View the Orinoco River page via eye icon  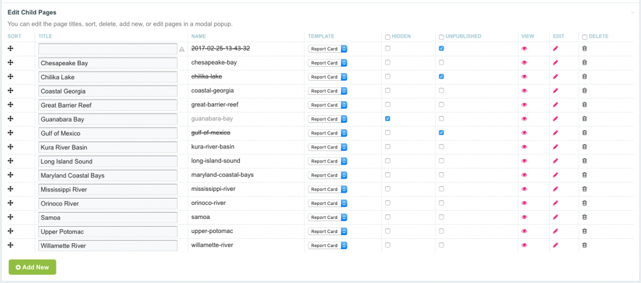click(524, 204)
